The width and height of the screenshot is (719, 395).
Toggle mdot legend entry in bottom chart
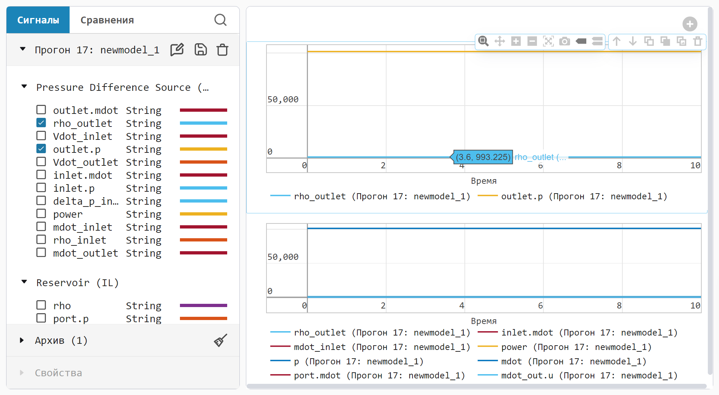point(562,361)
